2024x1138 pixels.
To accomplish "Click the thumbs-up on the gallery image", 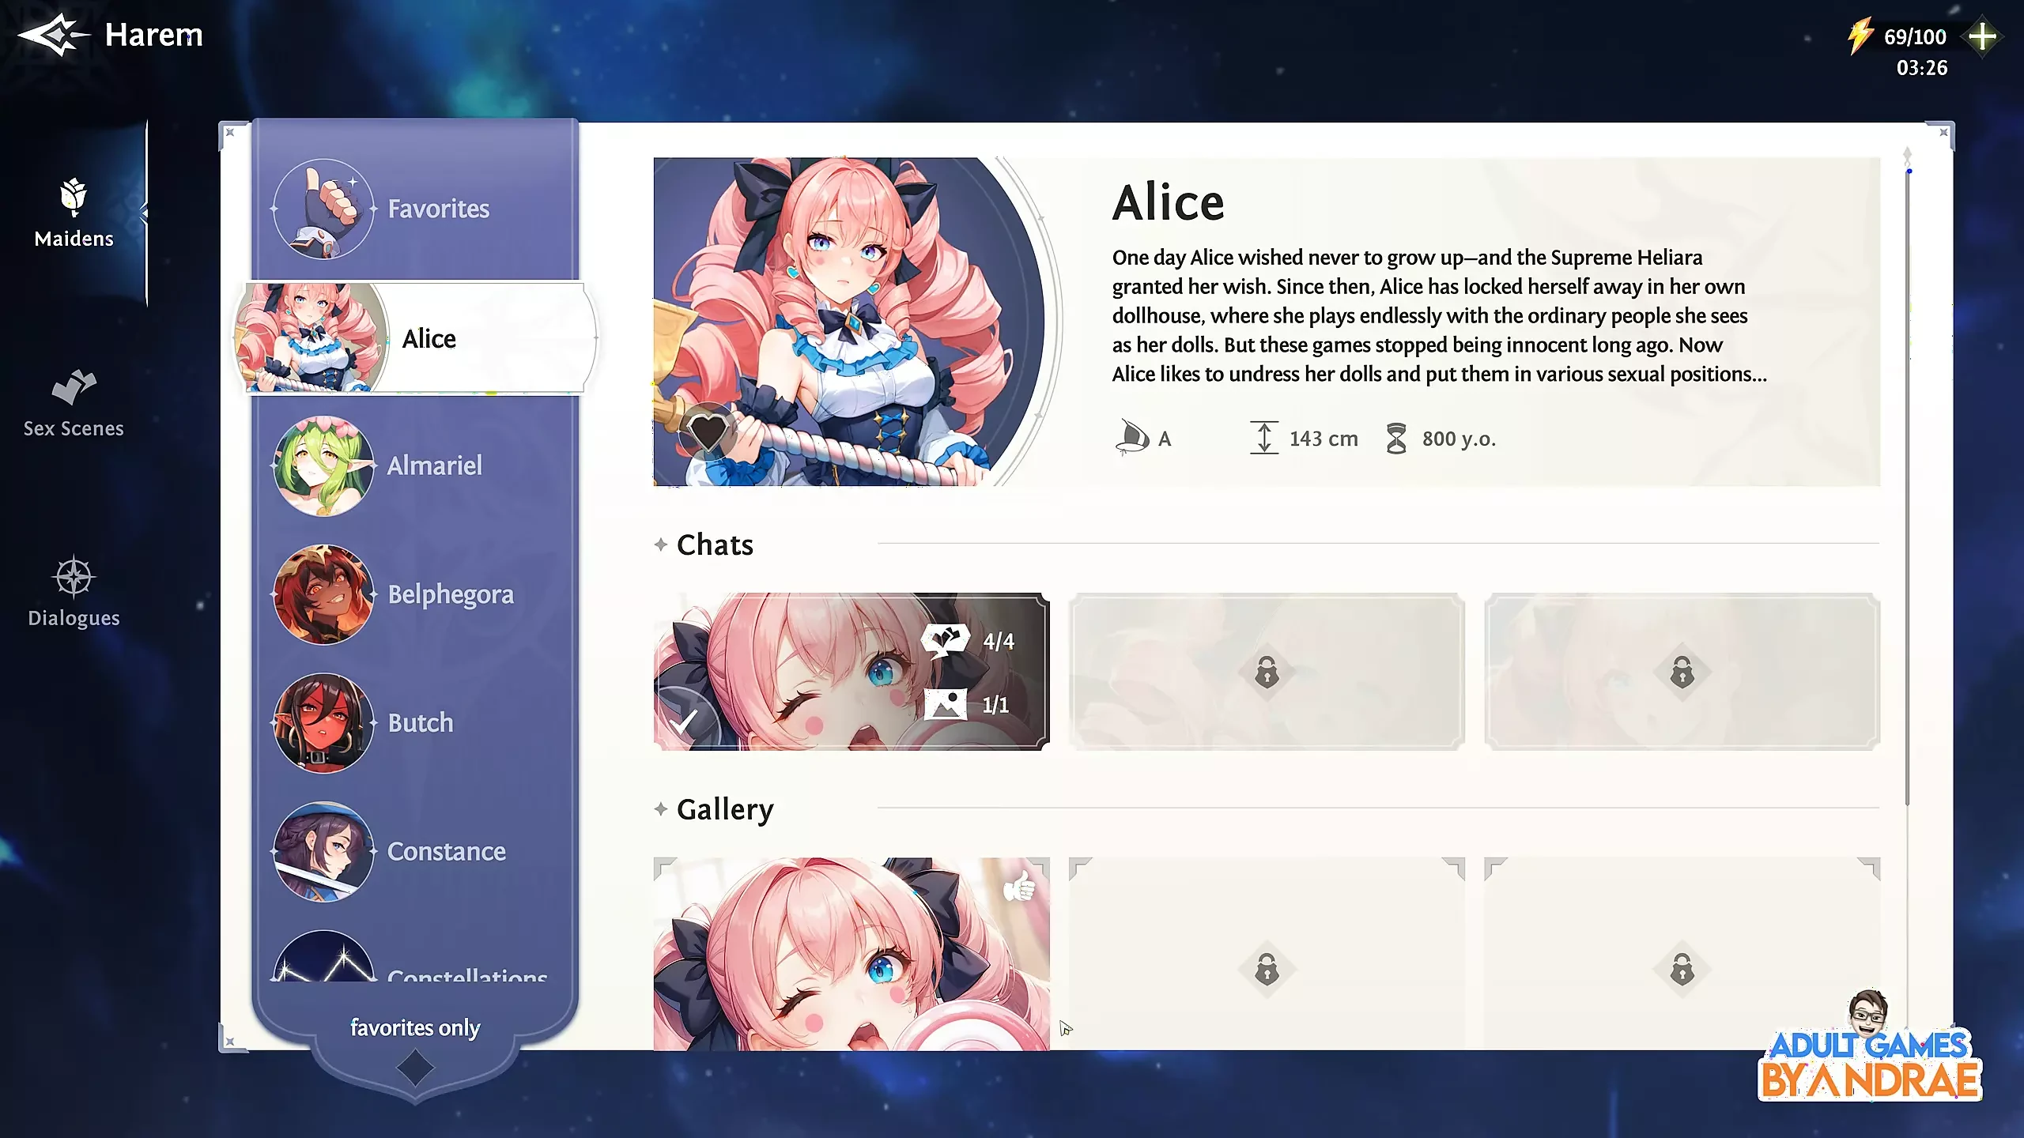I will click(1019, 886).
